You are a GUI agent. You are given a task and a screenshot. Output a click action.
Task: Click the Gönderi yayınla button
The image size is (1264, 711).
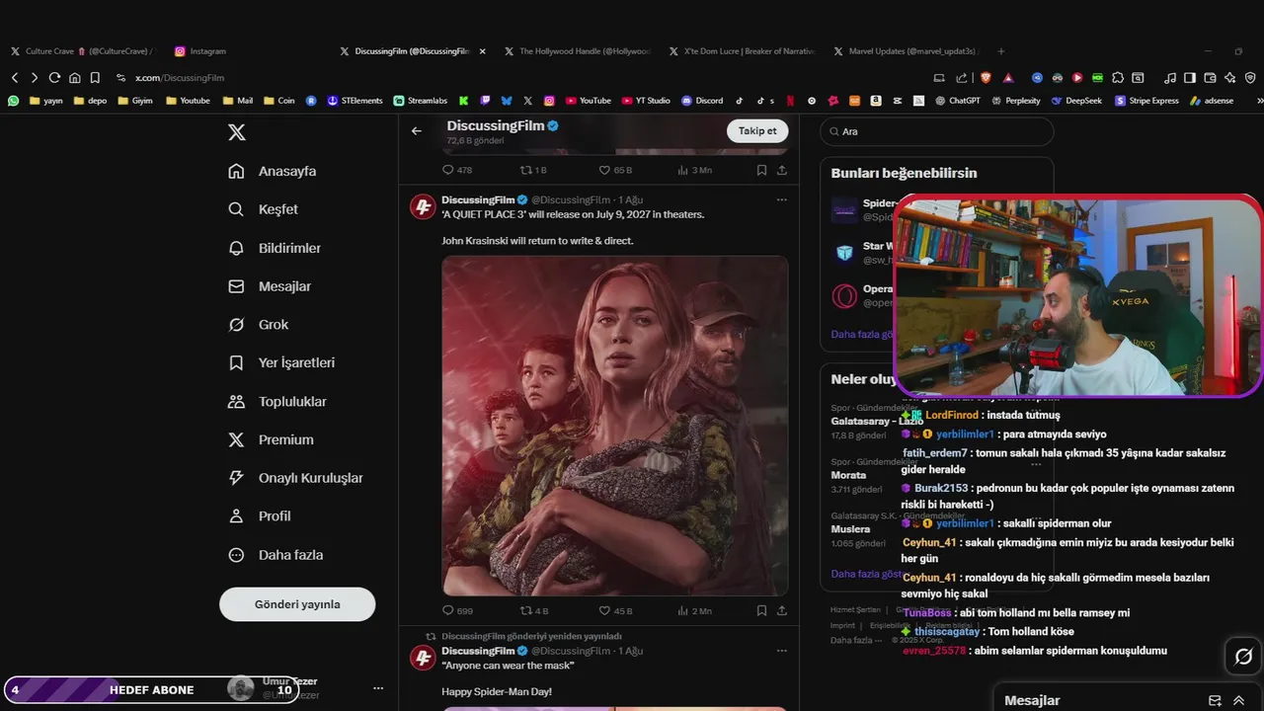(297, 604)
